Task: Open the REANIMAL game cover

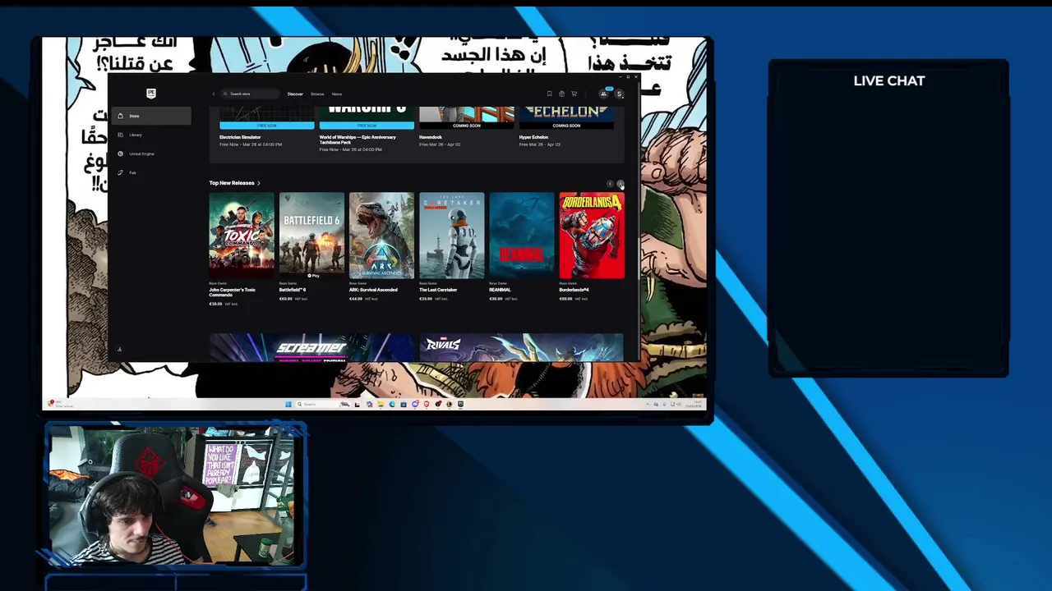Action: point(522,236)
